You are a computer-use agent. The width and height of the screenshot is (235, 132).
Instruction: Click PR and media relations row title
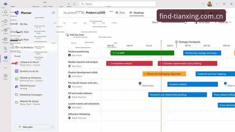tap(80, 93)
